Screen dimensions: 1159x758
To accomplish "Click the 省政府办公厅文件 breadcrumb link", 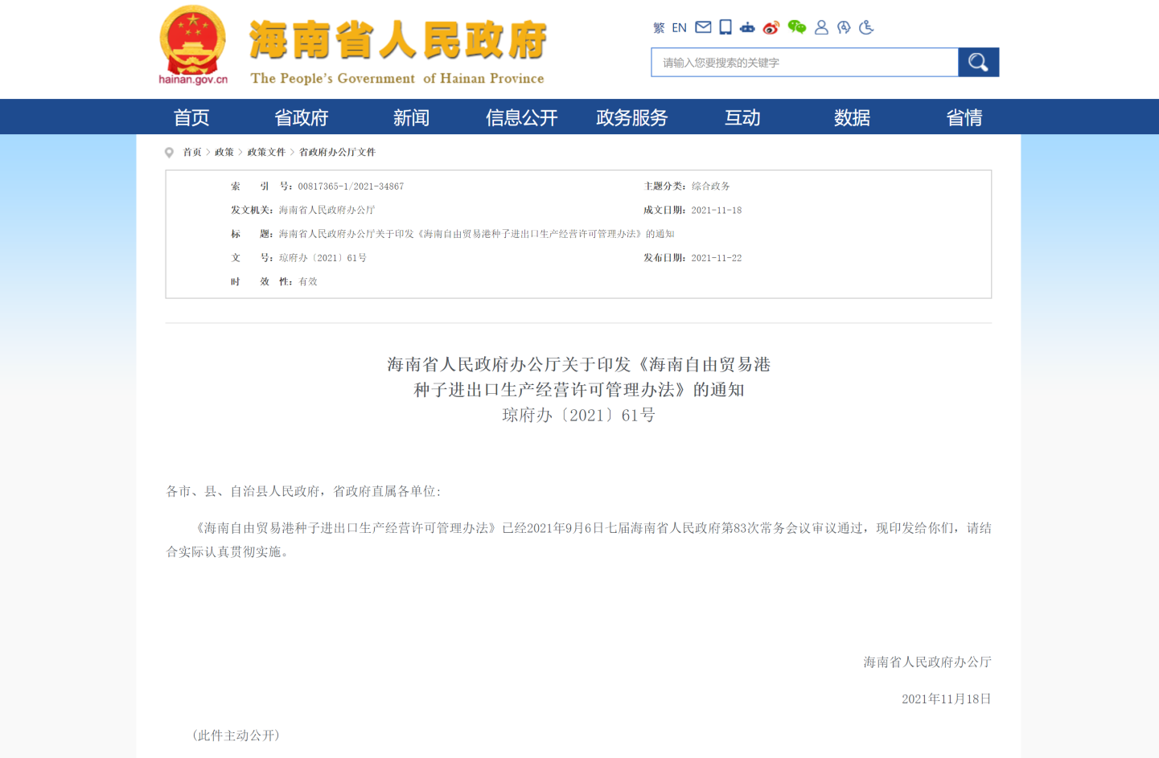I will tap(337, 152).
